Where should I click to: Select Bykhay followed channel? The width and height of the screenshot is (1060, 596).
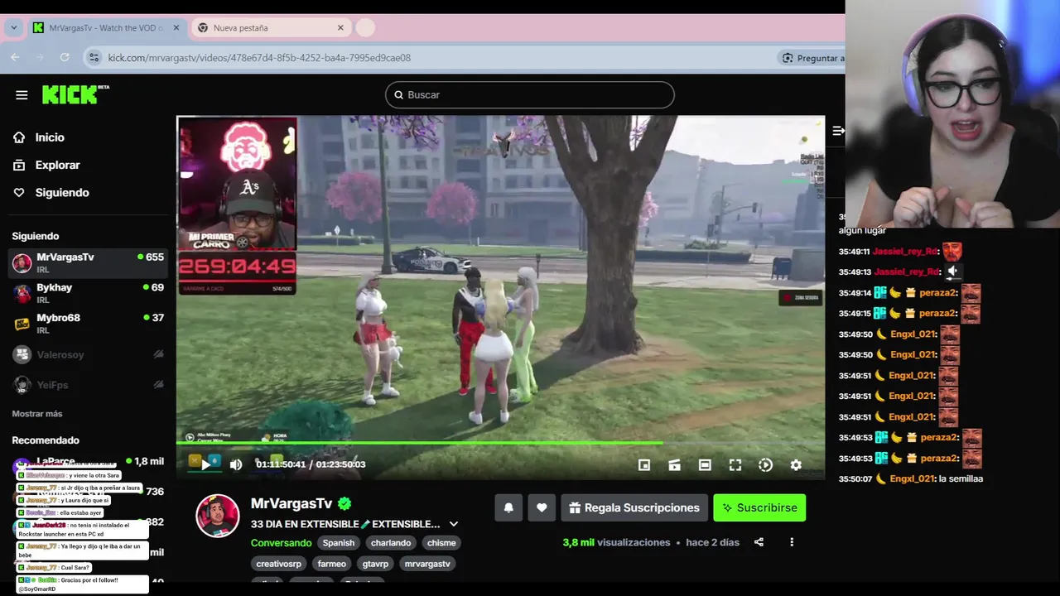(x=87, y=293)
